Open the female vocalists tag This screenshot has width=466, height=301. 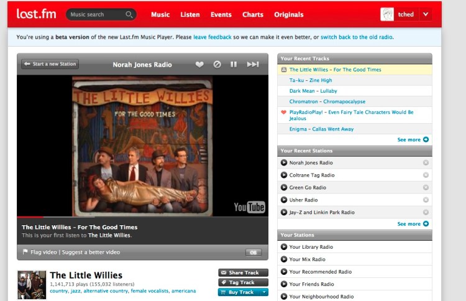pyautogui.click(x=150, y=291)
